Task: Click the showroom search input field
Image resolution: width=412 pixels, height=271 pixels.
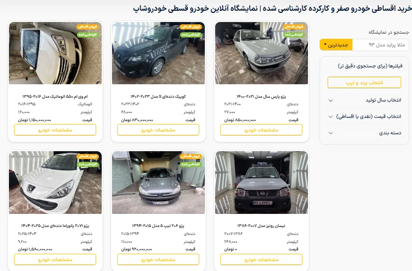Action: pos(381,45)
